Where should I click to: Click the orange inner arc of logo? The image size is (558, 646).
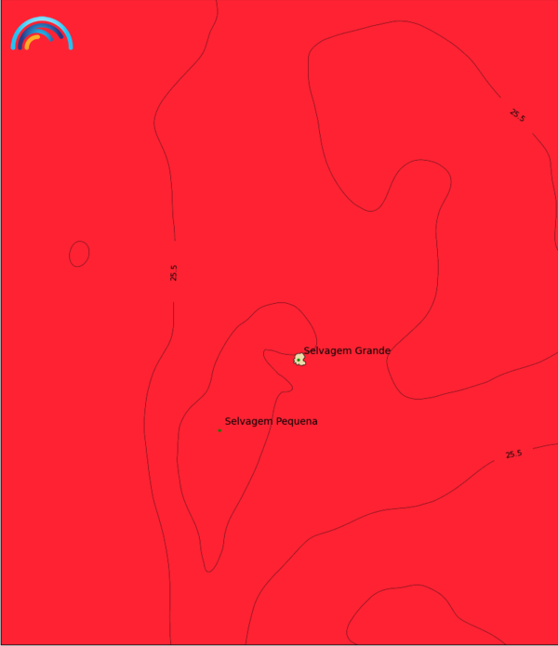[32, 42]
